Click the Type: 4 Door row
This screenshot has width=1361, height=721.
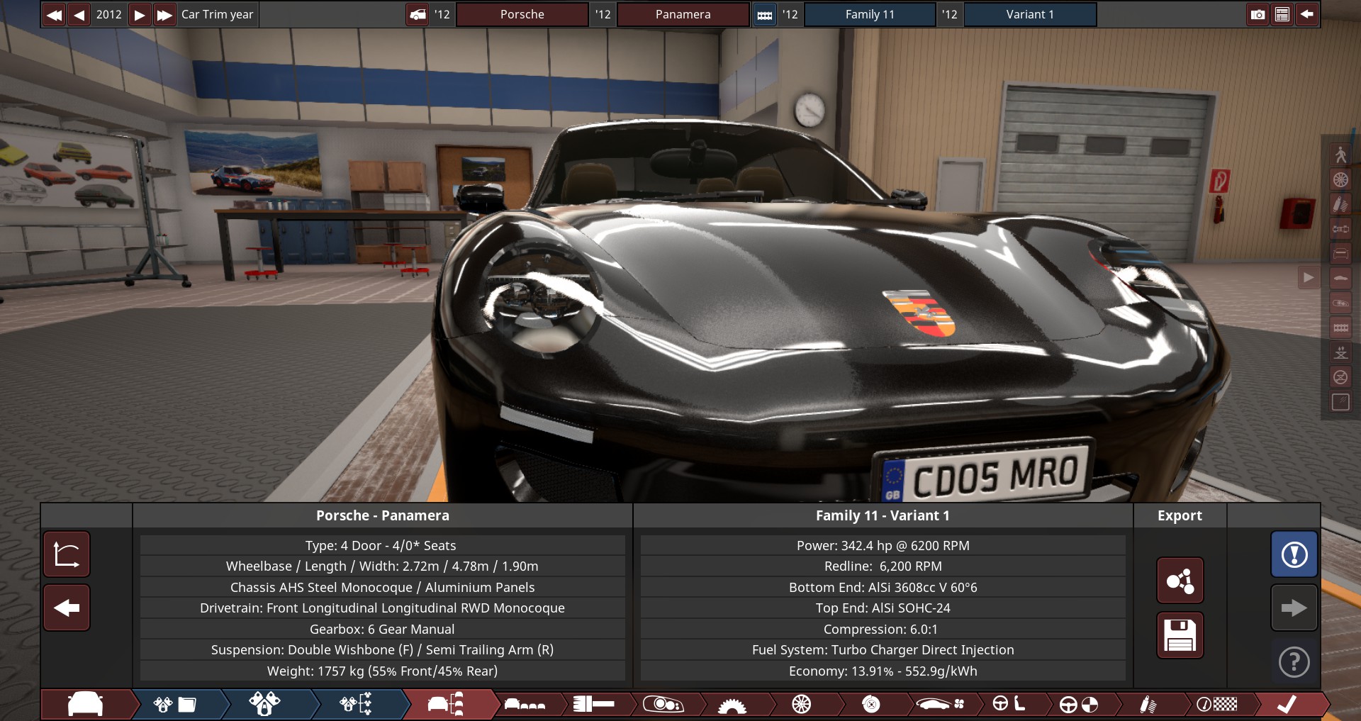click(x=383, y=545)
